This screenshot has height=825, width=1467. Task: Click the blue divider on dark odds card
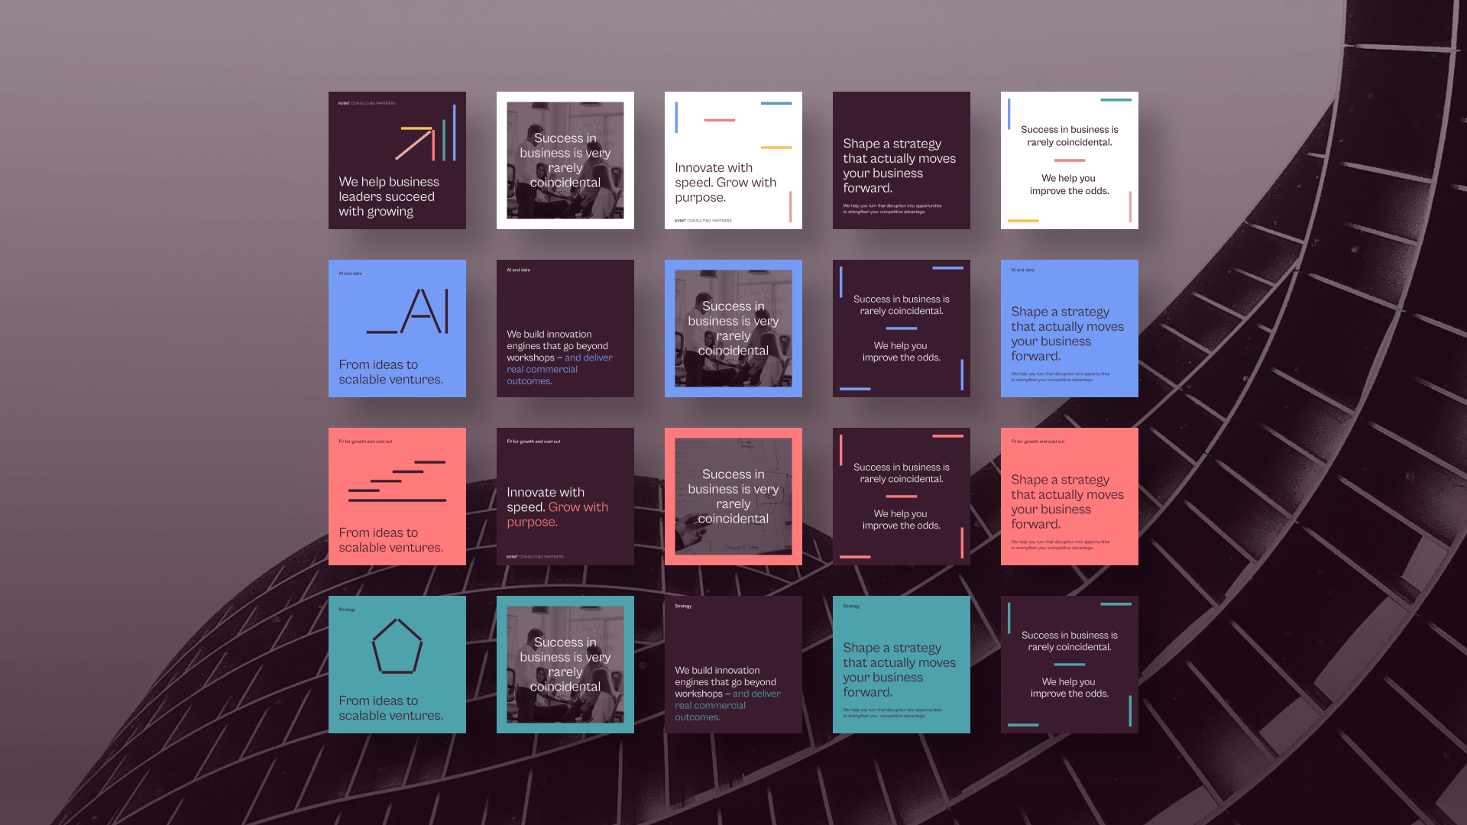(x=901, y=328)
